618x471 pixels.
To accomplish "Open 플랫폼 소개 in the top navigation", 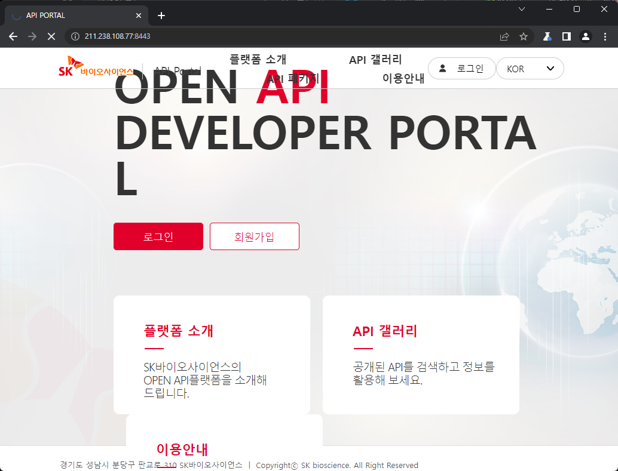I will pyautogui.click(x=258, y=60).
